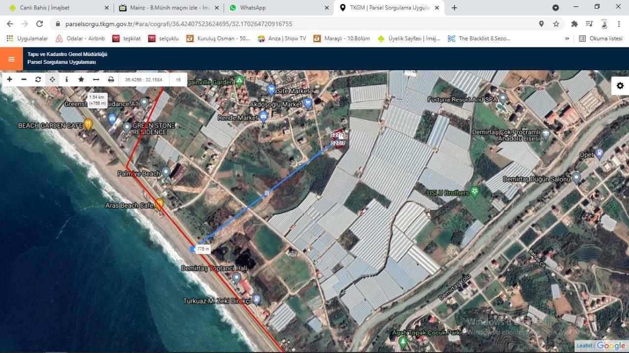629x353 pixels.
Task: Open the info tool in map toolbar
Action: pos(67,79)
